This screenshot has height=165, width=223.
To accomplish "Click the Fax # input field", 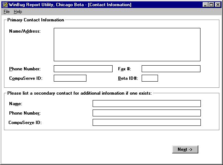I will pyautogui.click(x=171, y=69).
